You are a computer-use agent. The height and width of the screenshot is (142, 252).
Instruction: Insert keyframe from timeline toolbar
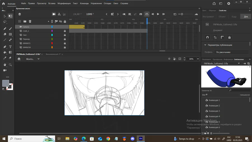[112, 14]
